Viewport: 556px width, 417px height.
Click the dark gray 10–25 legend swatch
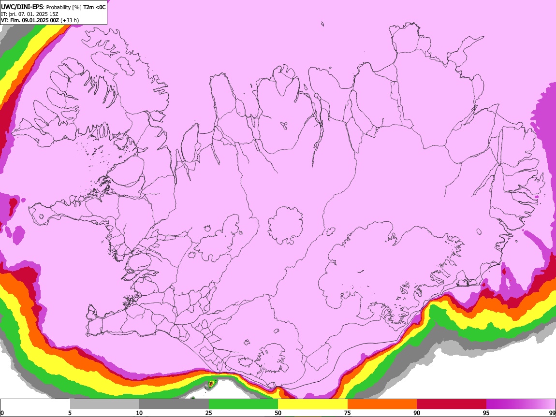174,404
